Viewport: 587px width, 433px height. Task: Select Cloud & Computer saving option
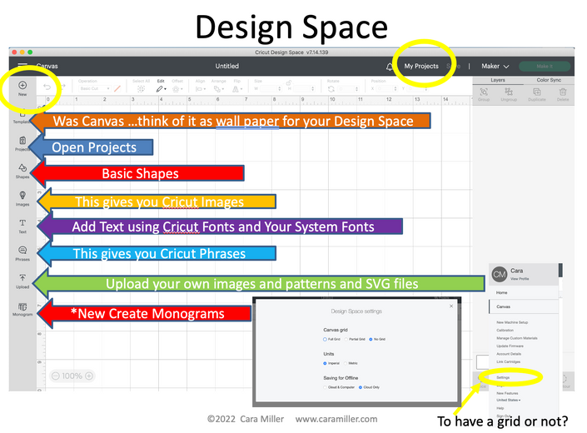coord(325,387)
